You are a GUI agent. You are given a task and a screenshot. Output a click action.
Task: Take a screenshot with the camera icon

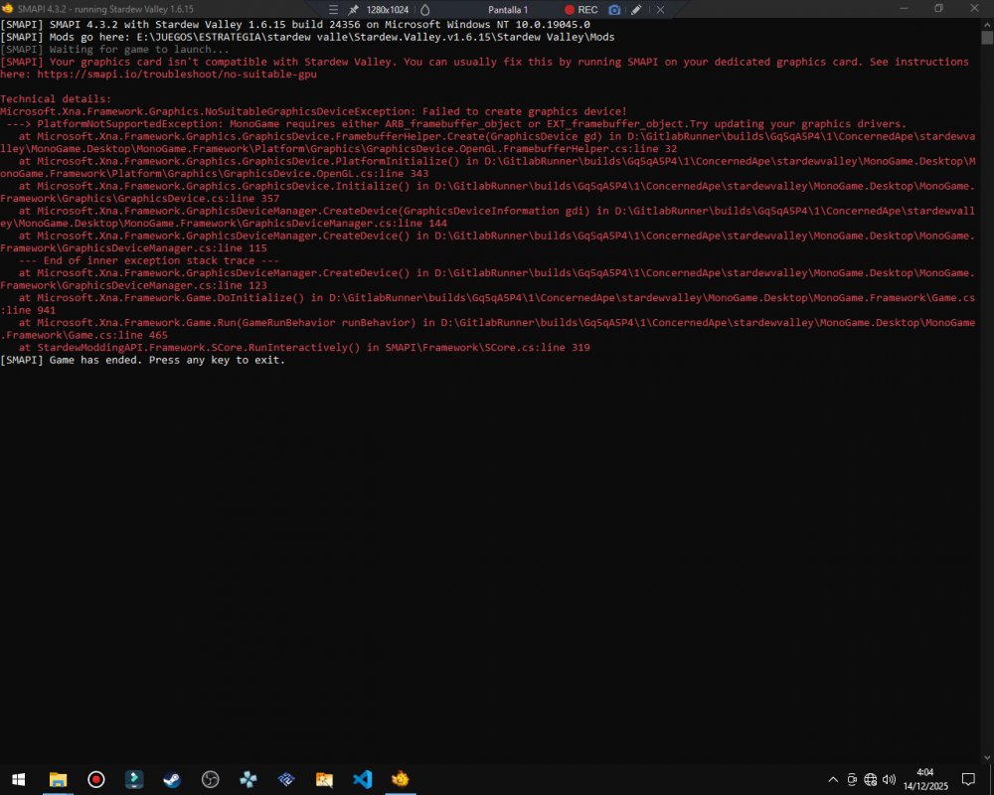614,9
